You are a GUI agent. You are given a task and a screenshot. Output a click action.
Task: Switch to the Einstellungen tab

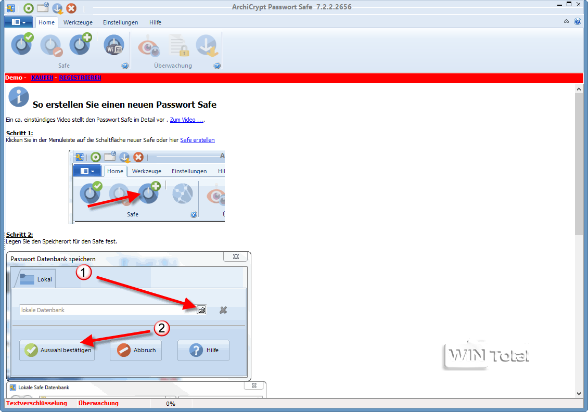(120, 22)
